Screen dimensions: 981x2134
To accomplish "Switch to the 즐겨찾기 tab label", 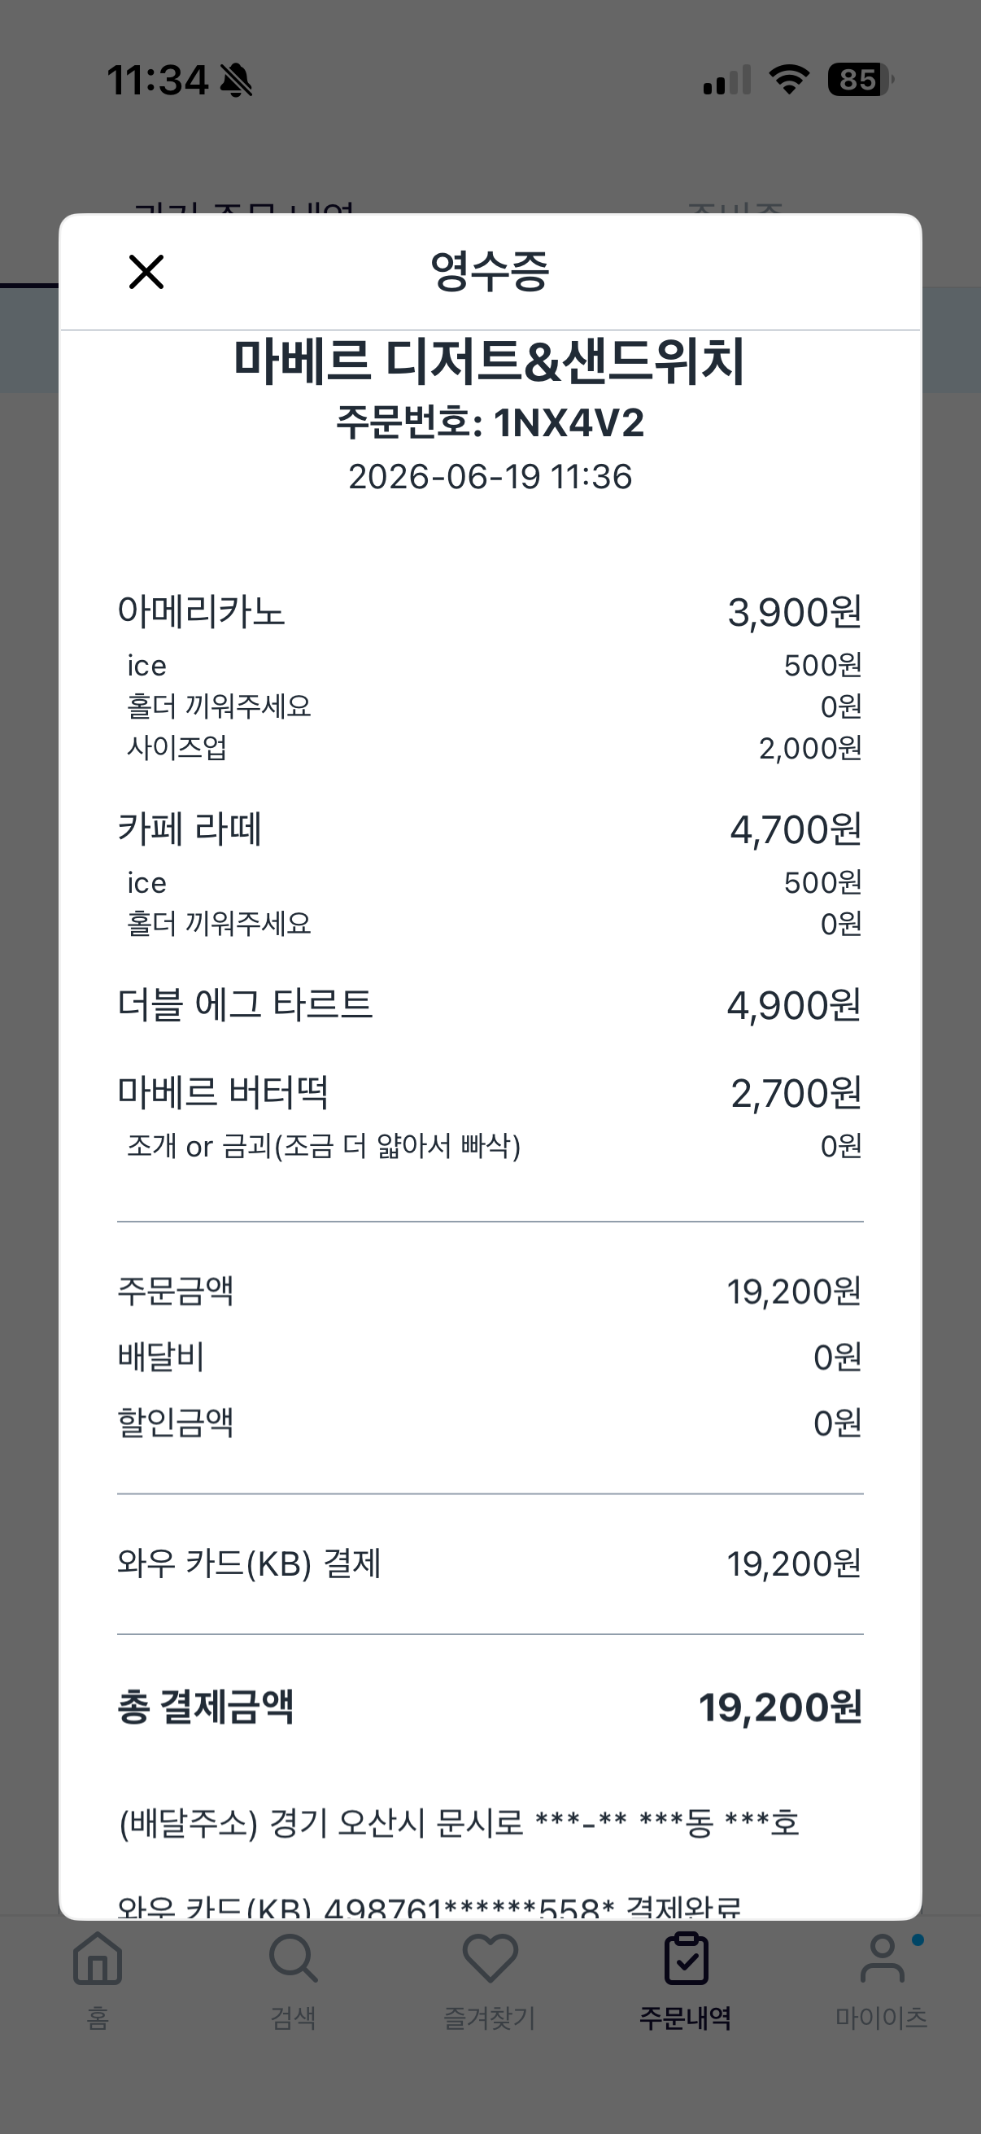I will pos(490,2017).
